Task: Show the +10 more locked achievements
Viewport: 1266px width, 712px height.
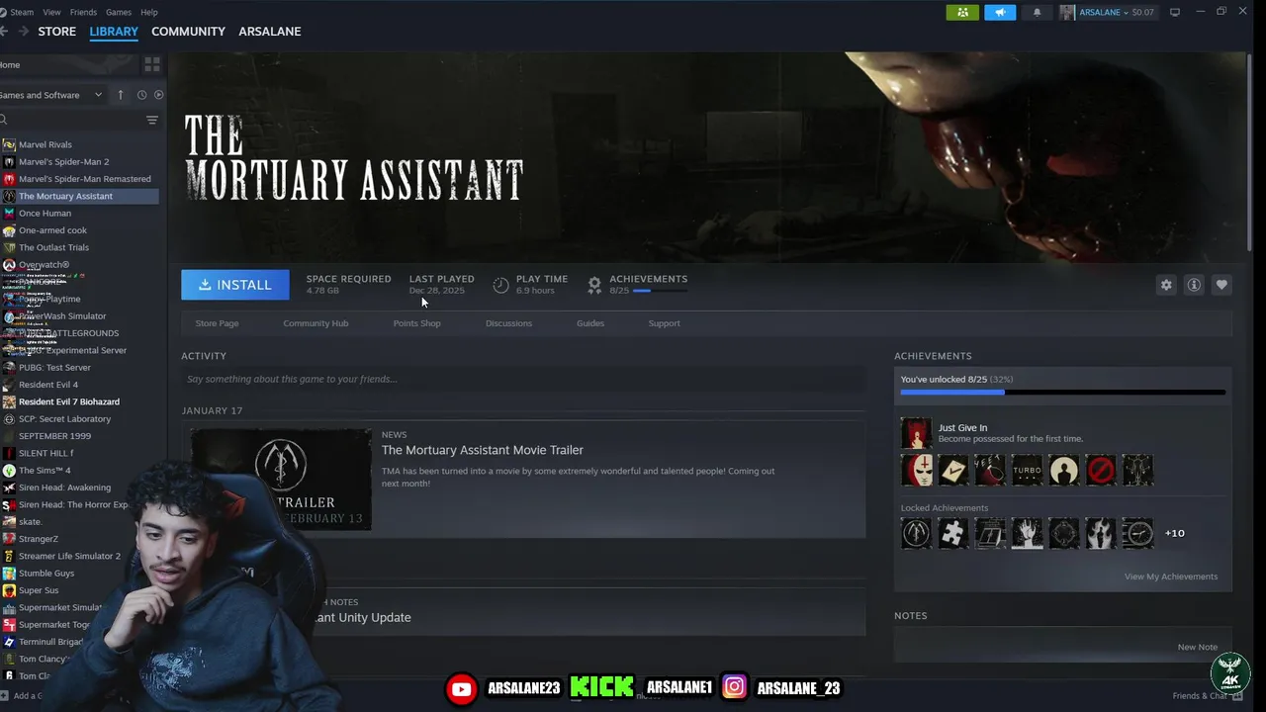Action: click(x=1174, y=533)
